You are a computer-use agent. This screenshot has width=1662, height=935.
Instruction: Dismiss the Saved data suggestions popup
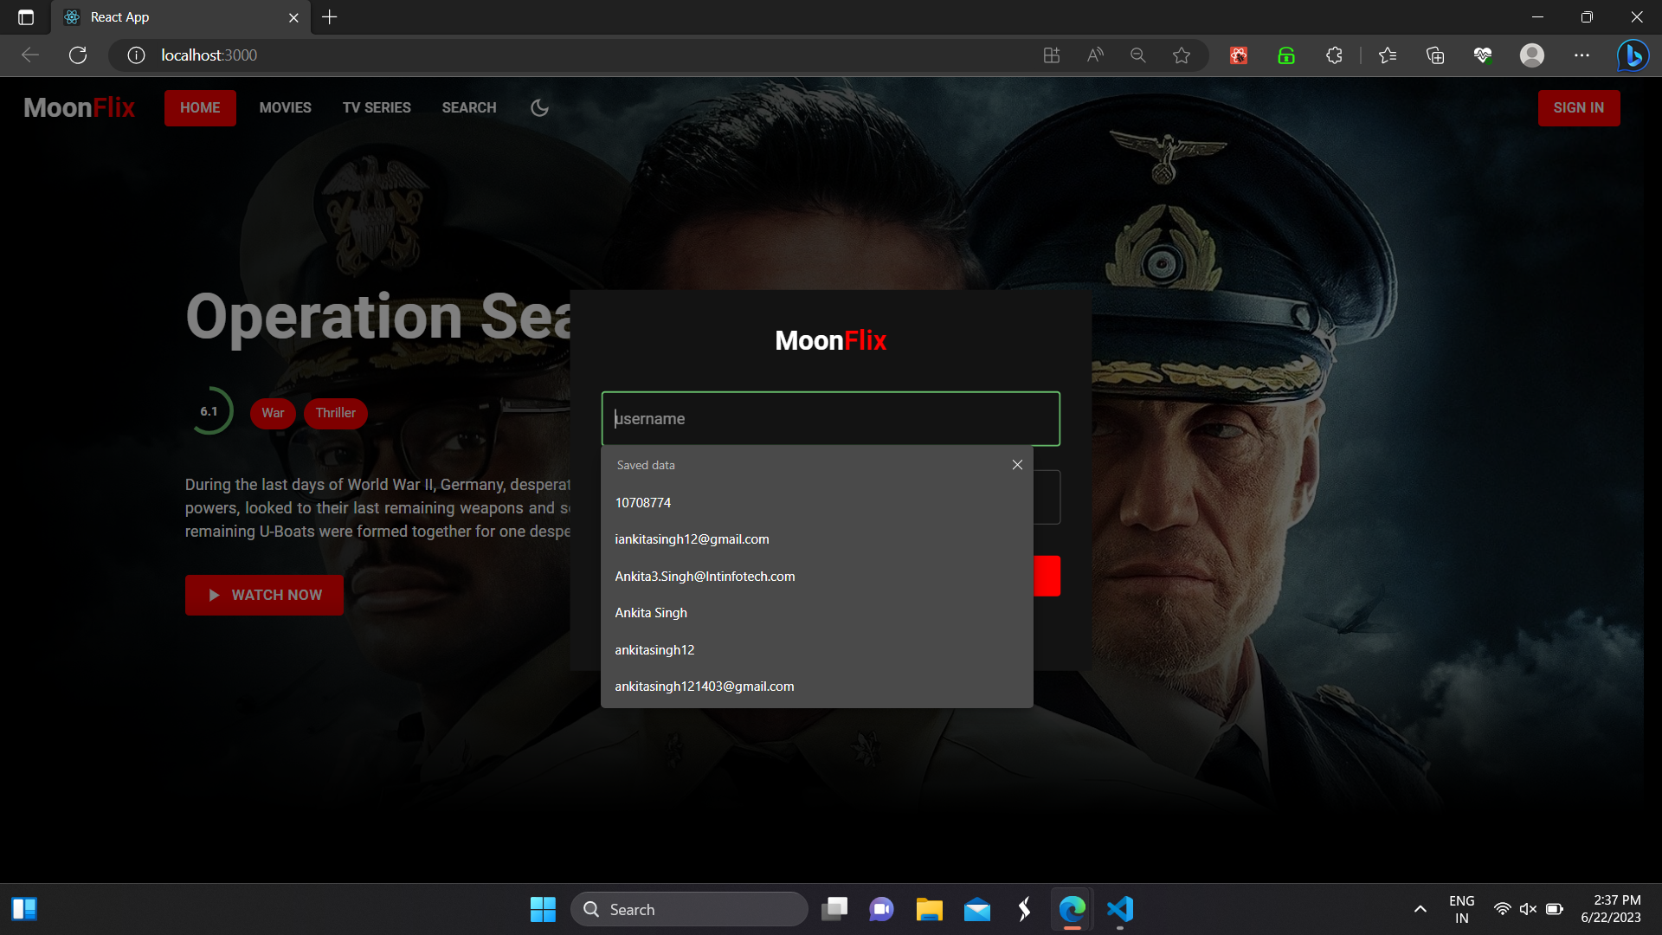click(x=1017, y=464)
